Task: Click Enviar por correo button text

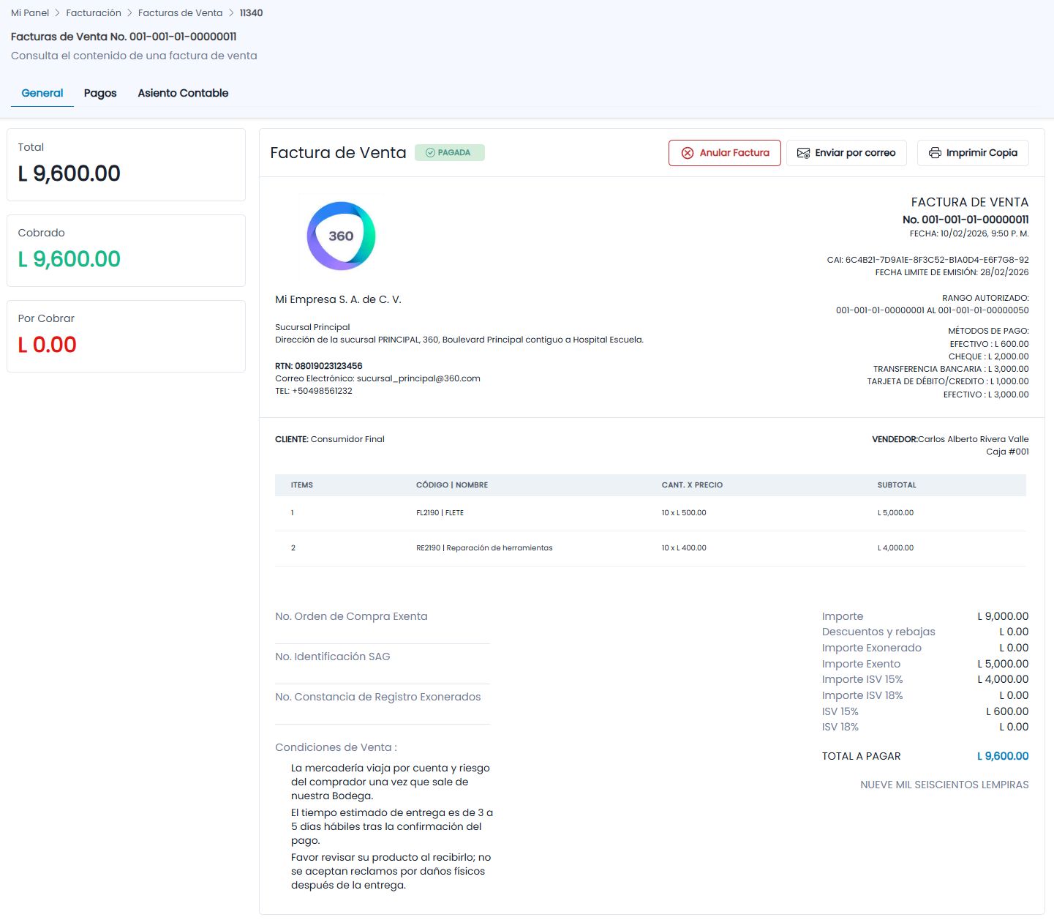Action: (x=855, y=153)
